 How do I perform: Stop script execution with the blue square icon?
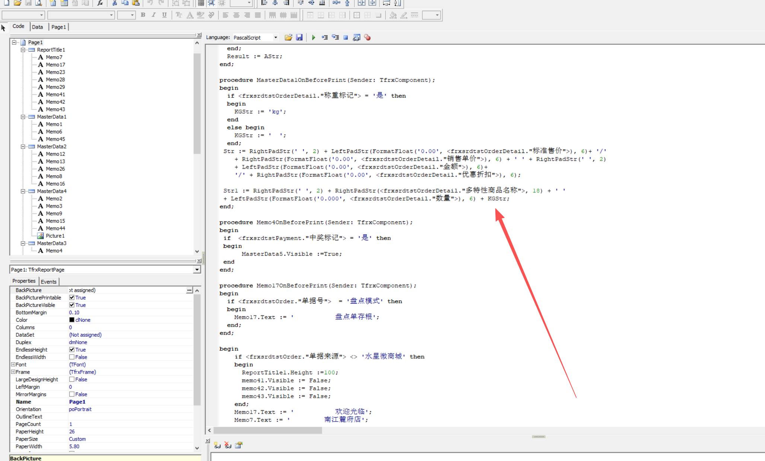click(346, 38)
